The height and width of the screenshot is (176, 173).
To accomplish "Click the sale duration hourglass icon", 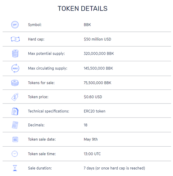I will (x=15, y=168).
